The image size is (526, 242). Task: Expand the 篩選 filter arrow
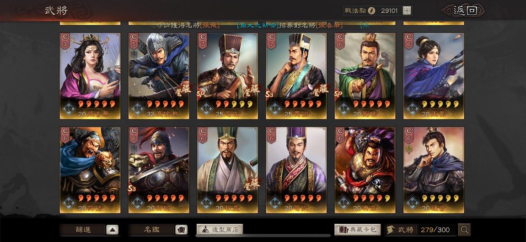click(113, 230)
